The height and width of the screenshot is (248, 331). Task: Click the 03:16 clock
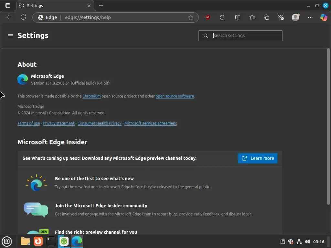pyautogui.click(x=319, y=242)
